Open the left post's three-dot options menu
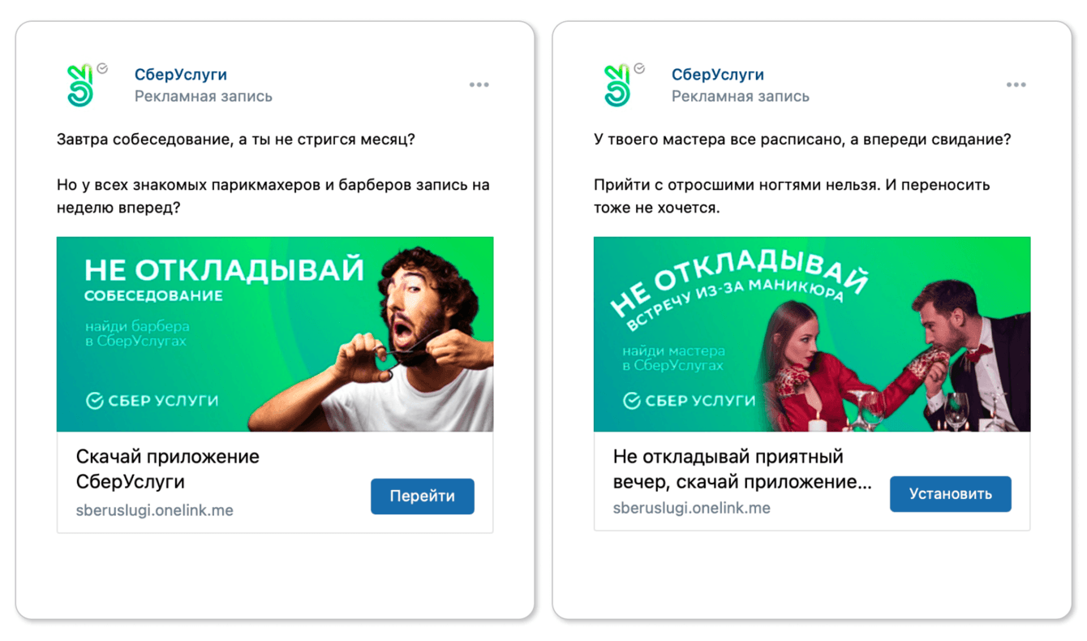Screen dimensions: 1087x641 [x=479, y=84]
